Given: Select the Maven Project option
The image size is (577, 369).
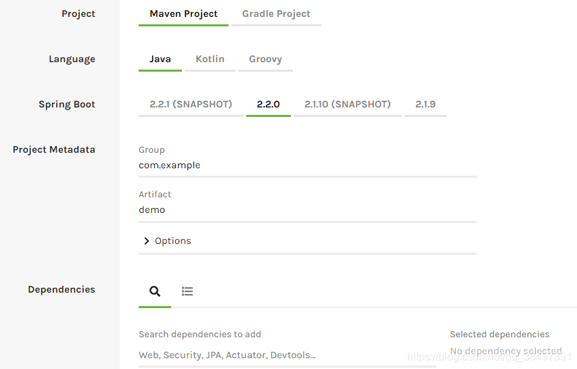Looking at the screenshot, I should pyautogui.click(x=183, y=14).
